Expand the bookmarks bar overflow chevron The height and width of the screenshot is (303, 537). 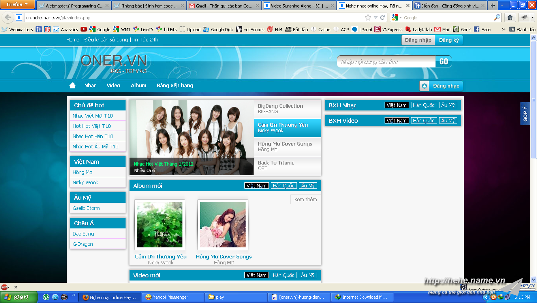[503, 29]
